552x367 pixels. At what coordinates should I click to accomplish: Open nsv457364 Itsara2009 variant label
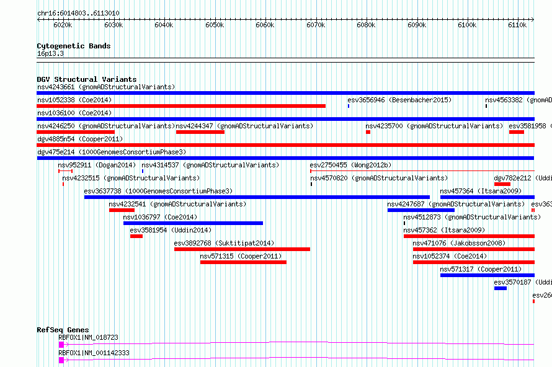481,191
